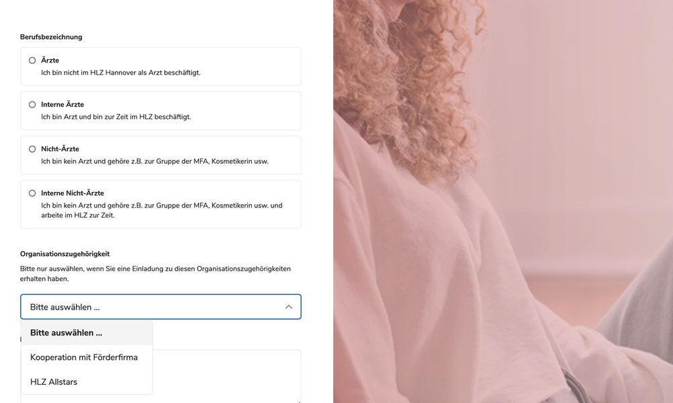
Task: Click the woman photo on the right
Action: pos(503,201)
